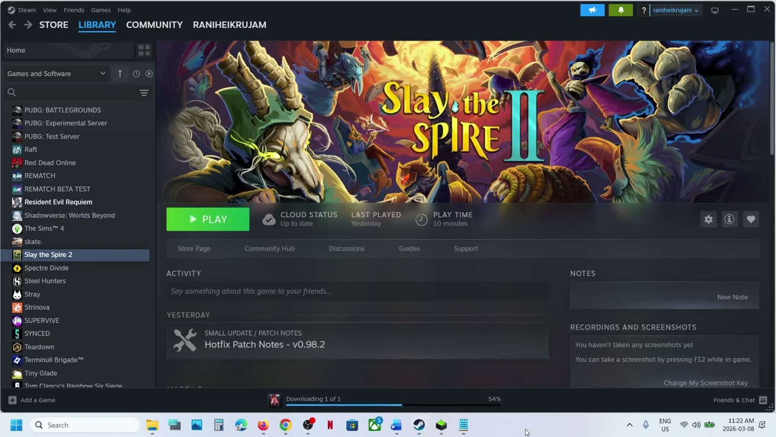Select SUPERVIVE in the game list
This screenshot has width=776, height=437.
pos(42,320)
